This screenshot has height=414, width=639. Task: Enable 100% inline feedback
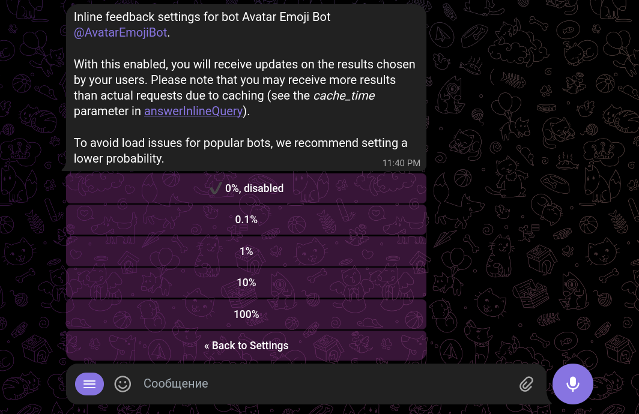(246, 314)
